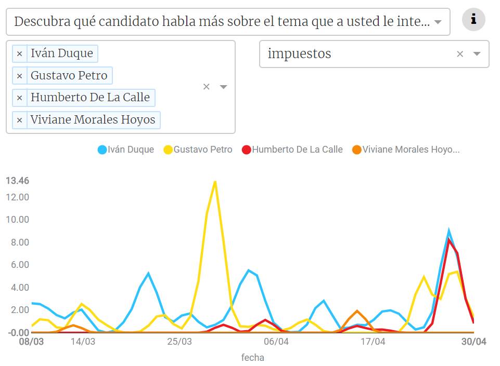The image size is (500, 366).
Task: Click the blue Iván Duque legend dot
Action: 102,150
